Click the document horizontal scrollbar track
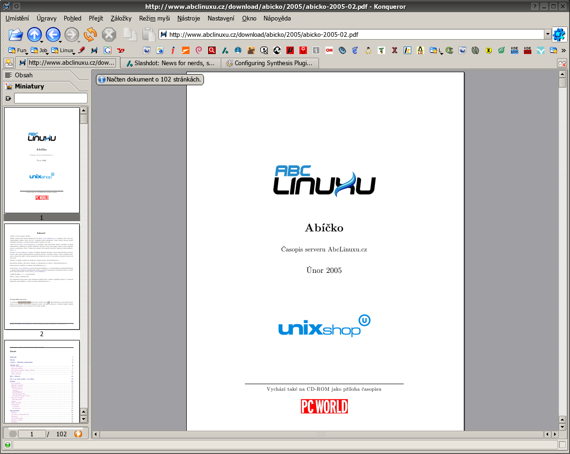Screen dimensions: 570x454 pyautogui.click(x=321, y=434)
